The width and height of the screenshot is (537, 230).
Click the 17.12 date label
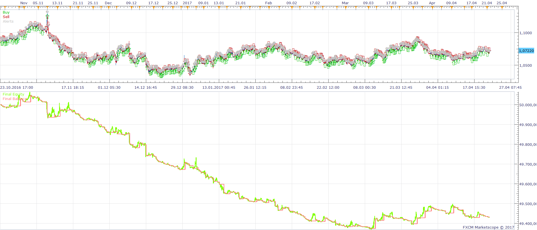[154, 3]
